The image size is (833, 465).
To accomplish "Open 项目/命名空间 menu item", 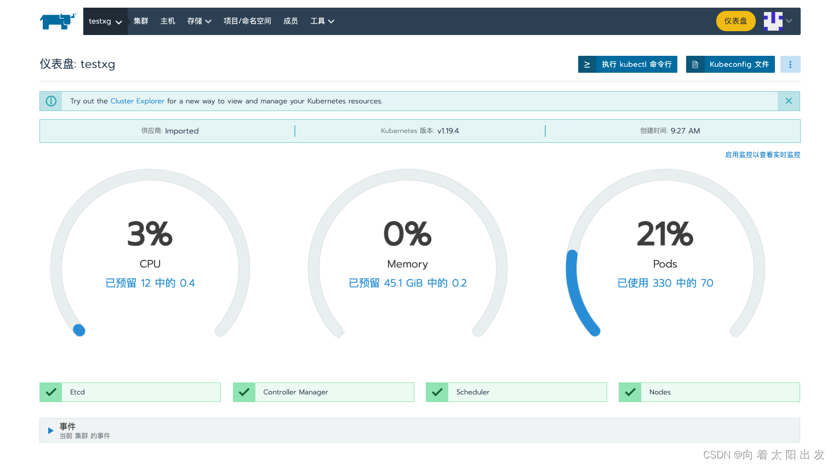I will pyautogui.click(x=247, y=21).
